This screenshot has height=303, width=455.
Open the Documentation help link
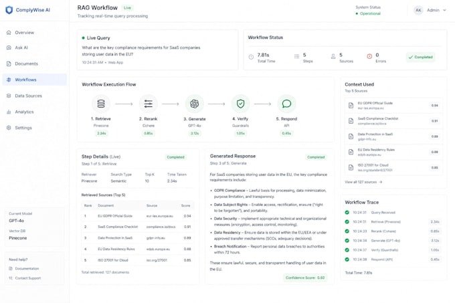pyautogui.click(x=27, y=268)
